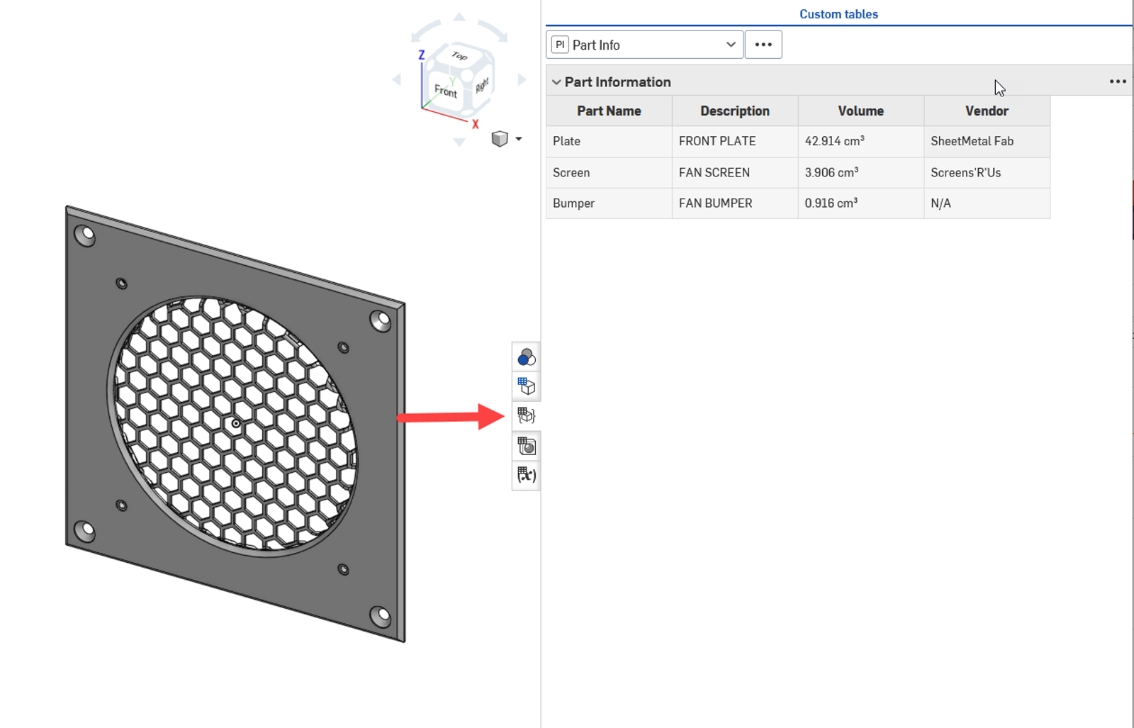The height and width of the screenshot is (728, 1134).
Task: Open the Appearance panel icon
Action: click(x=526, y=357)
